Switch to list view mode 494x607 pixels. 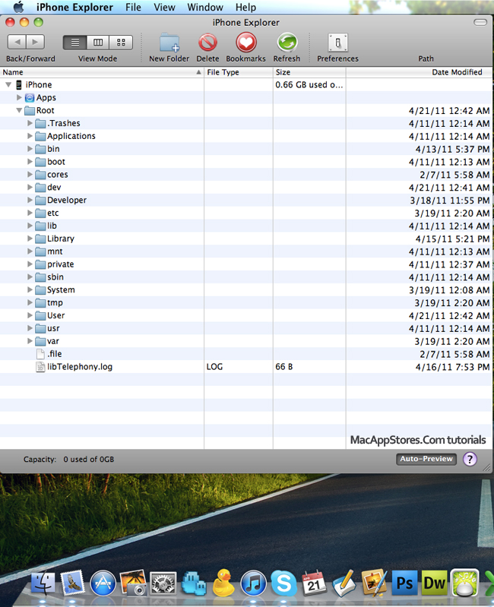tap(75, 43)
